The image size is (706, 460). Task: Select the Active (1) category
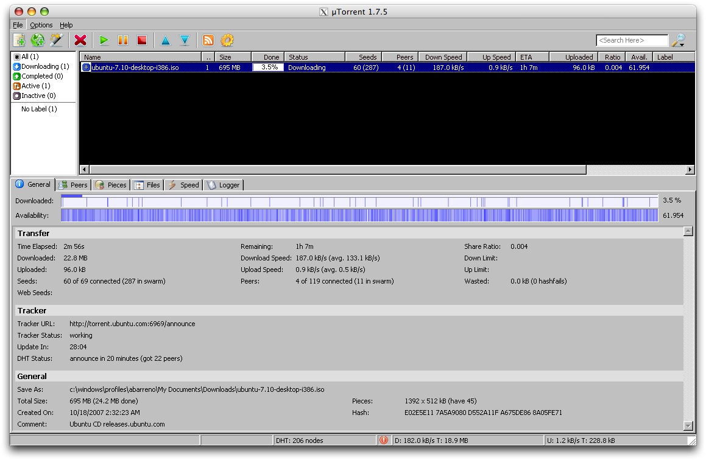point(32,86)
